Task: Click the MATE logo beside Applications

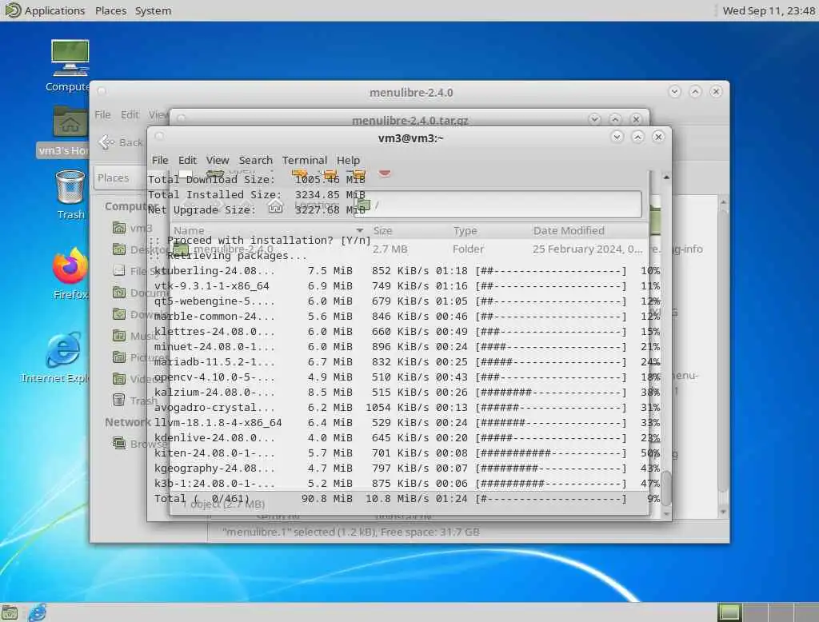Action: pos(12,10)
